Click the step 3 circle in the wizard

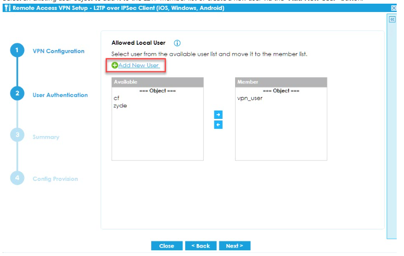click(x=17, y=136)
